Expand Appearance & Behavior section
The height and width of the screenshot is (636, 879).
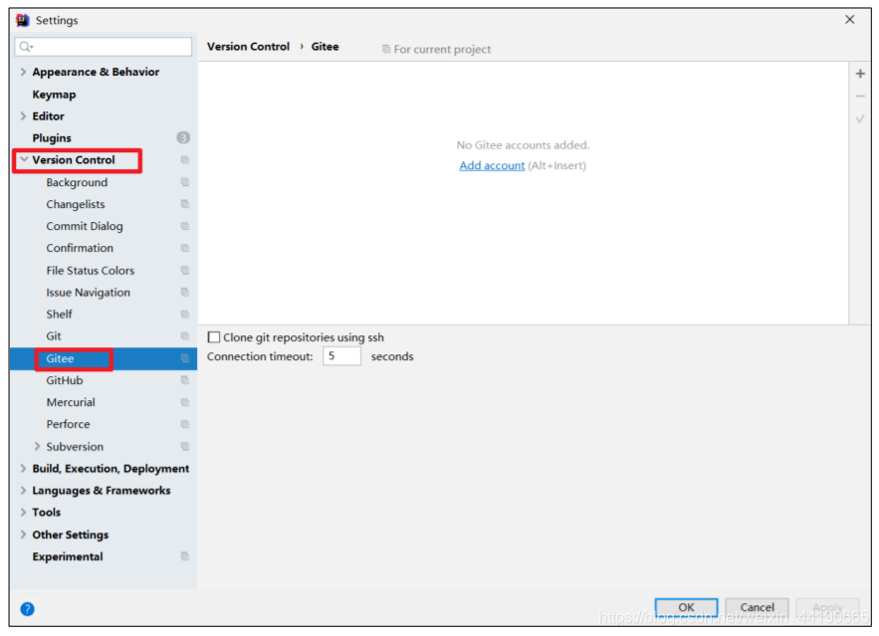[23, 72]
